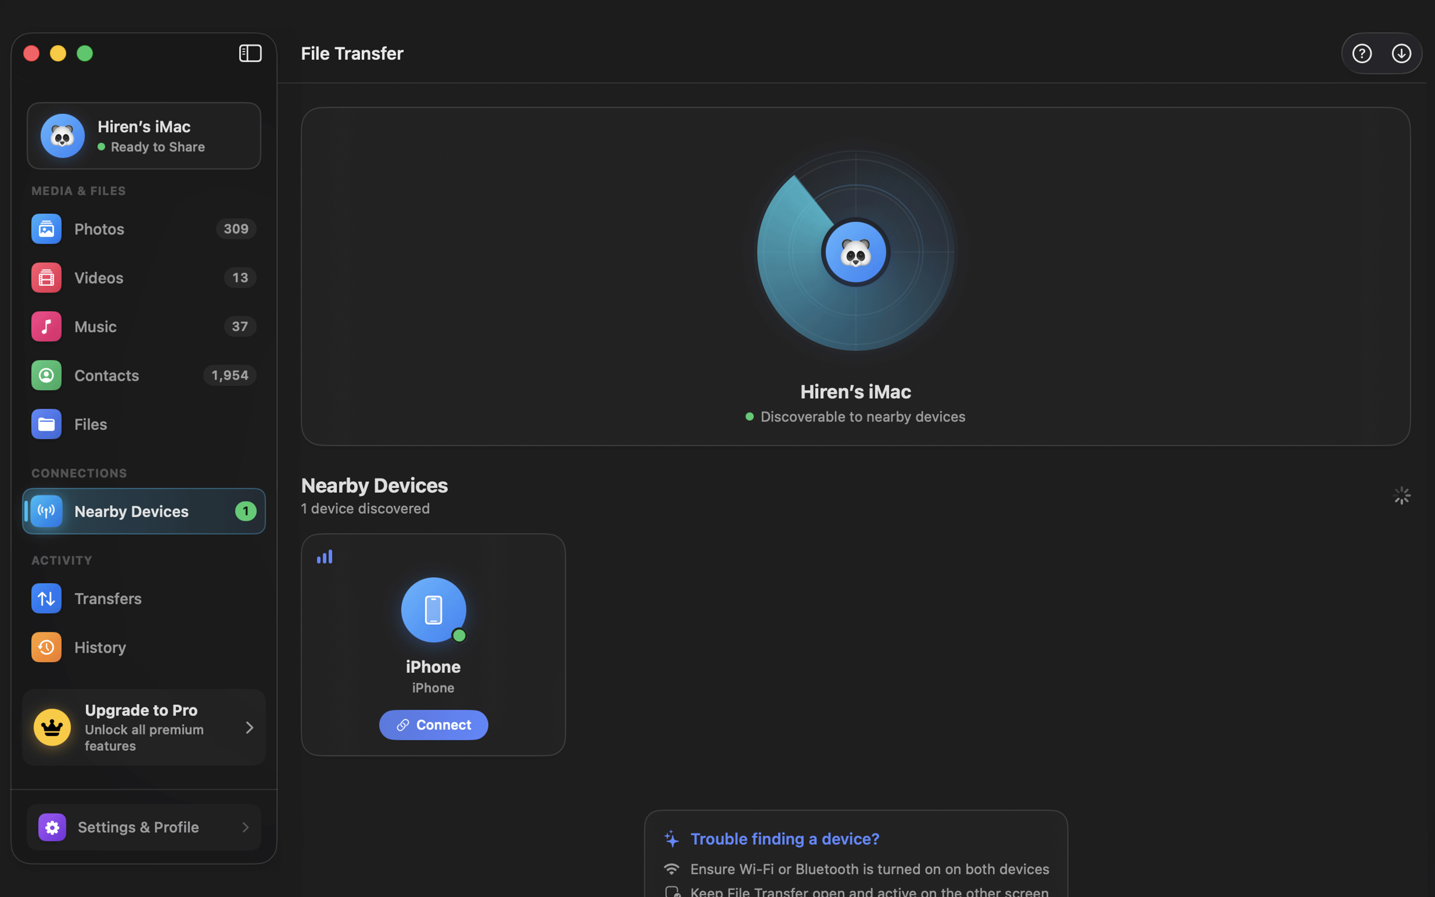Click 'Discoverable to nearby devices' status
Screen dimensions: 1435x897
(863, 417)
